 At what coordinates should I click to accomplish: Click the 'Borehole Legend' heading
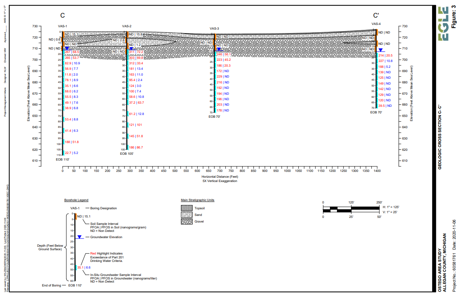[76, 200]
